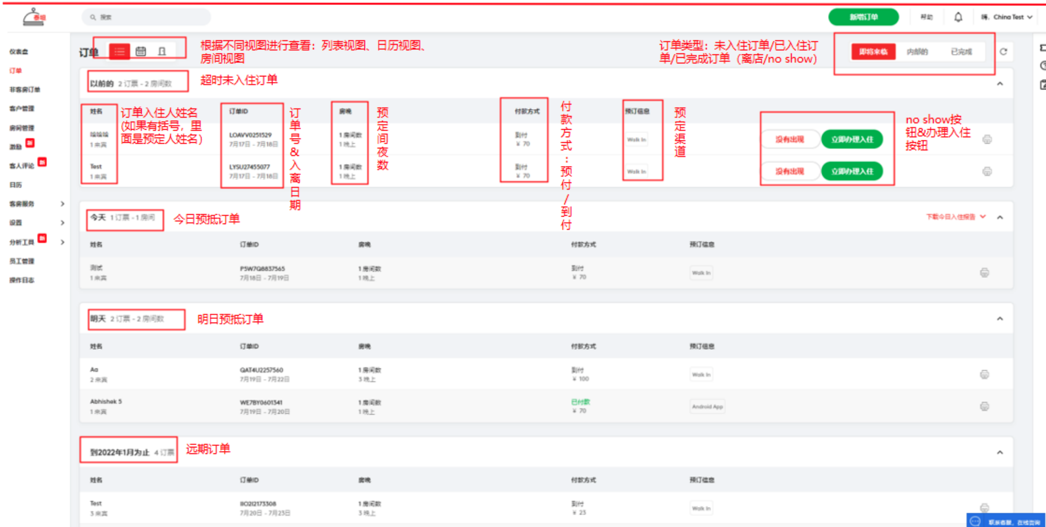Click the top search field

(x=147, y=17)
